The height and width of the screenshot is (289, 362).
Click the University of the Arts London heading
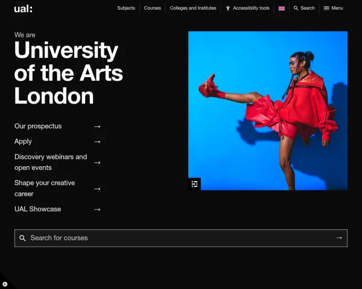point(69,73)
